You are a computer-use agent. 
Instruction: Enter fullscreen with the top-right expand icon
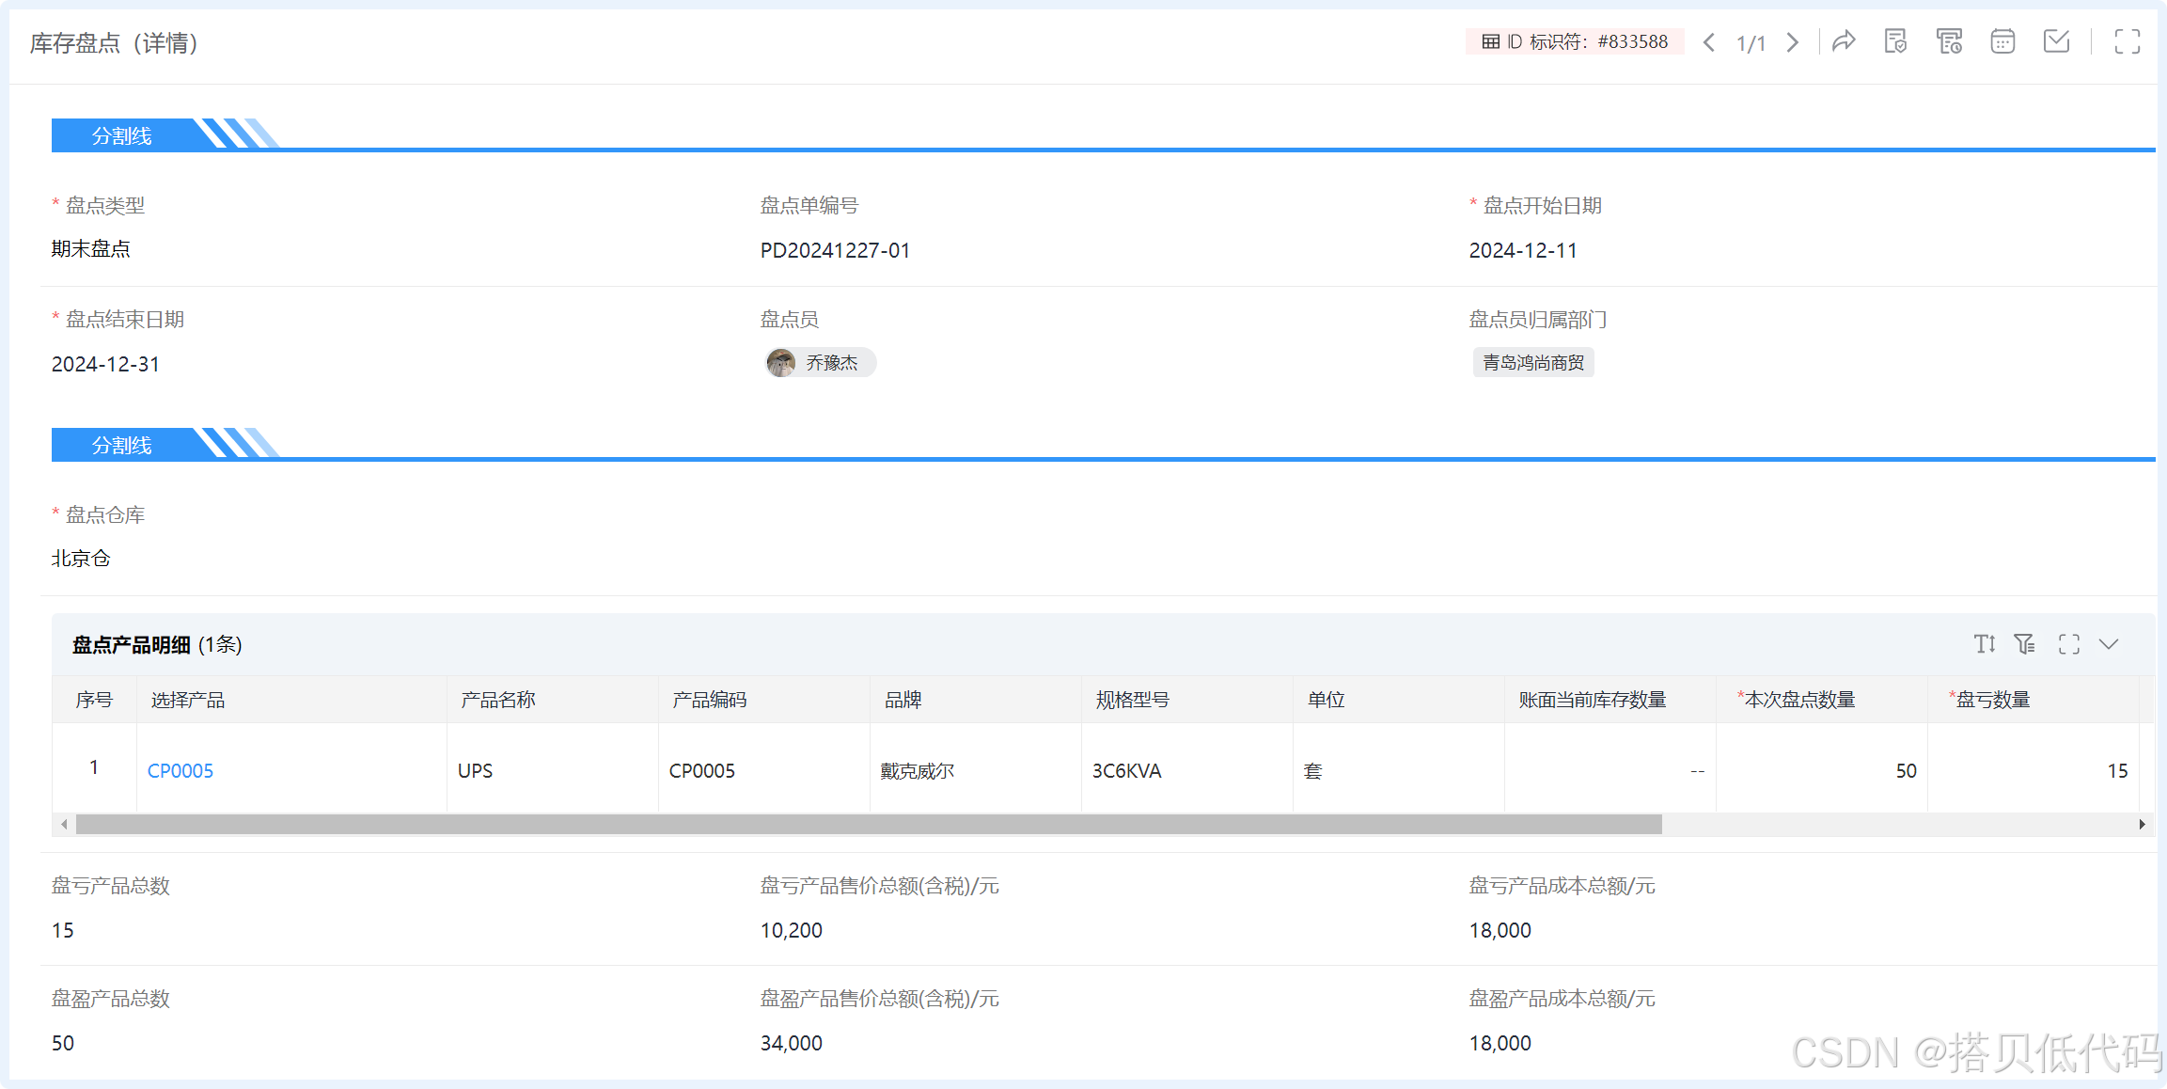(x=2127, y=41)
